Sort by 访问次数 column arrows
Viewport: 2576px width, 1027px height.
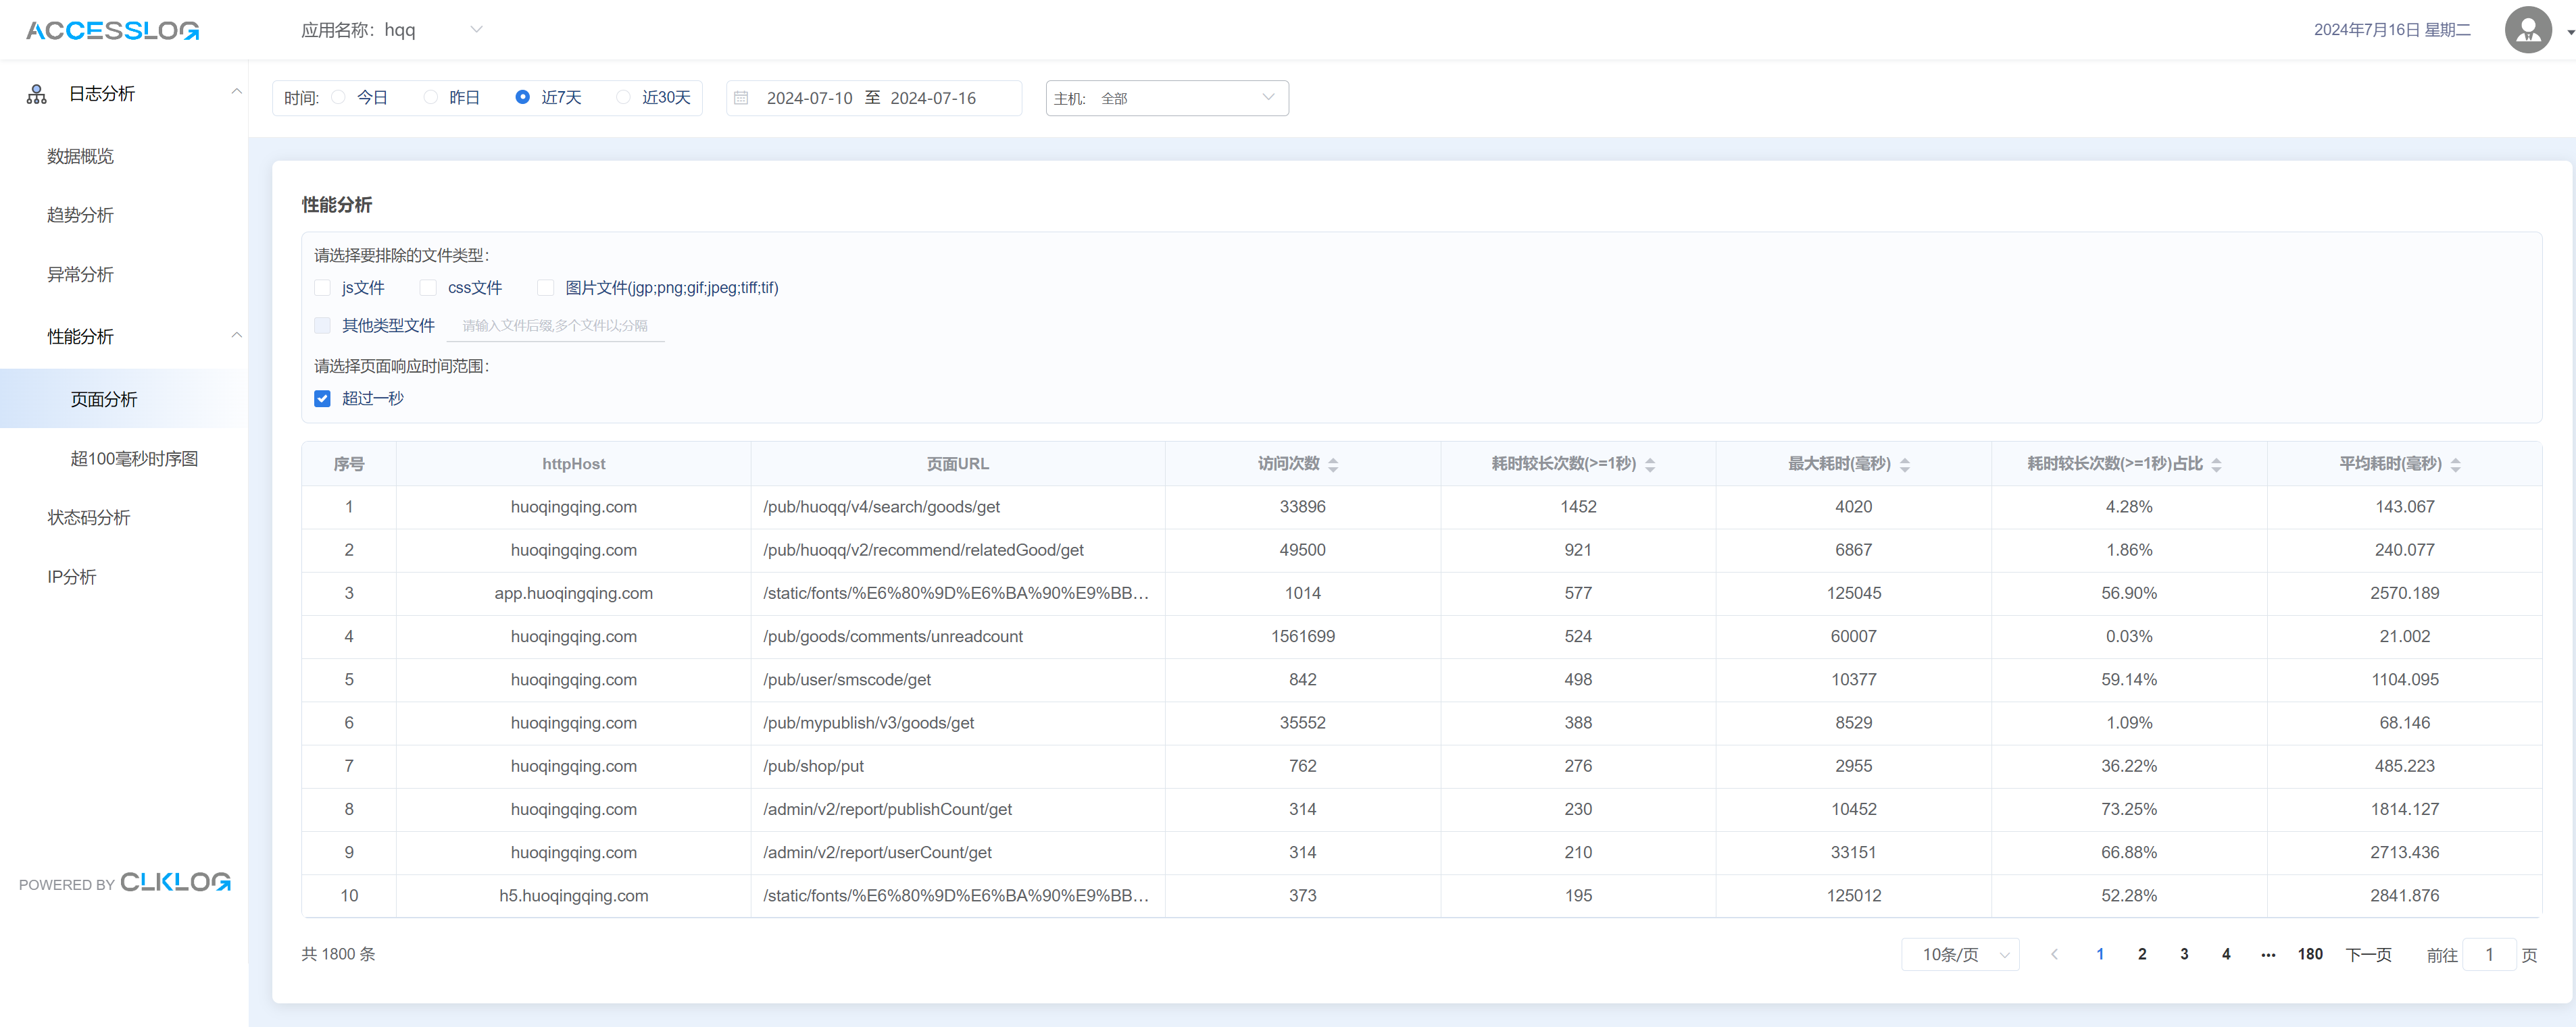(x=1332, y=465)
